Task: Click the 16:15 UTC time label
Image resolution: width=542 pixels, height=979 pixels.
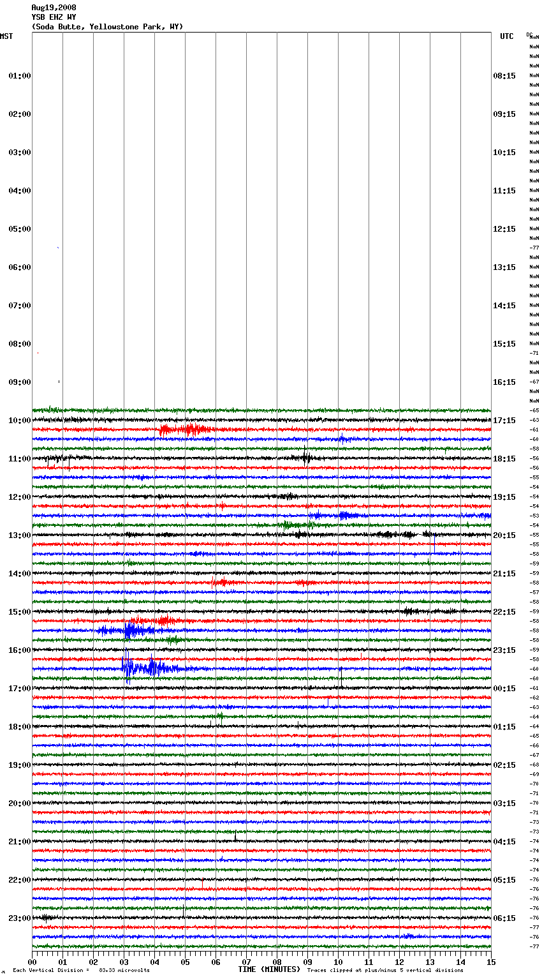Action: tap(504, 382)
